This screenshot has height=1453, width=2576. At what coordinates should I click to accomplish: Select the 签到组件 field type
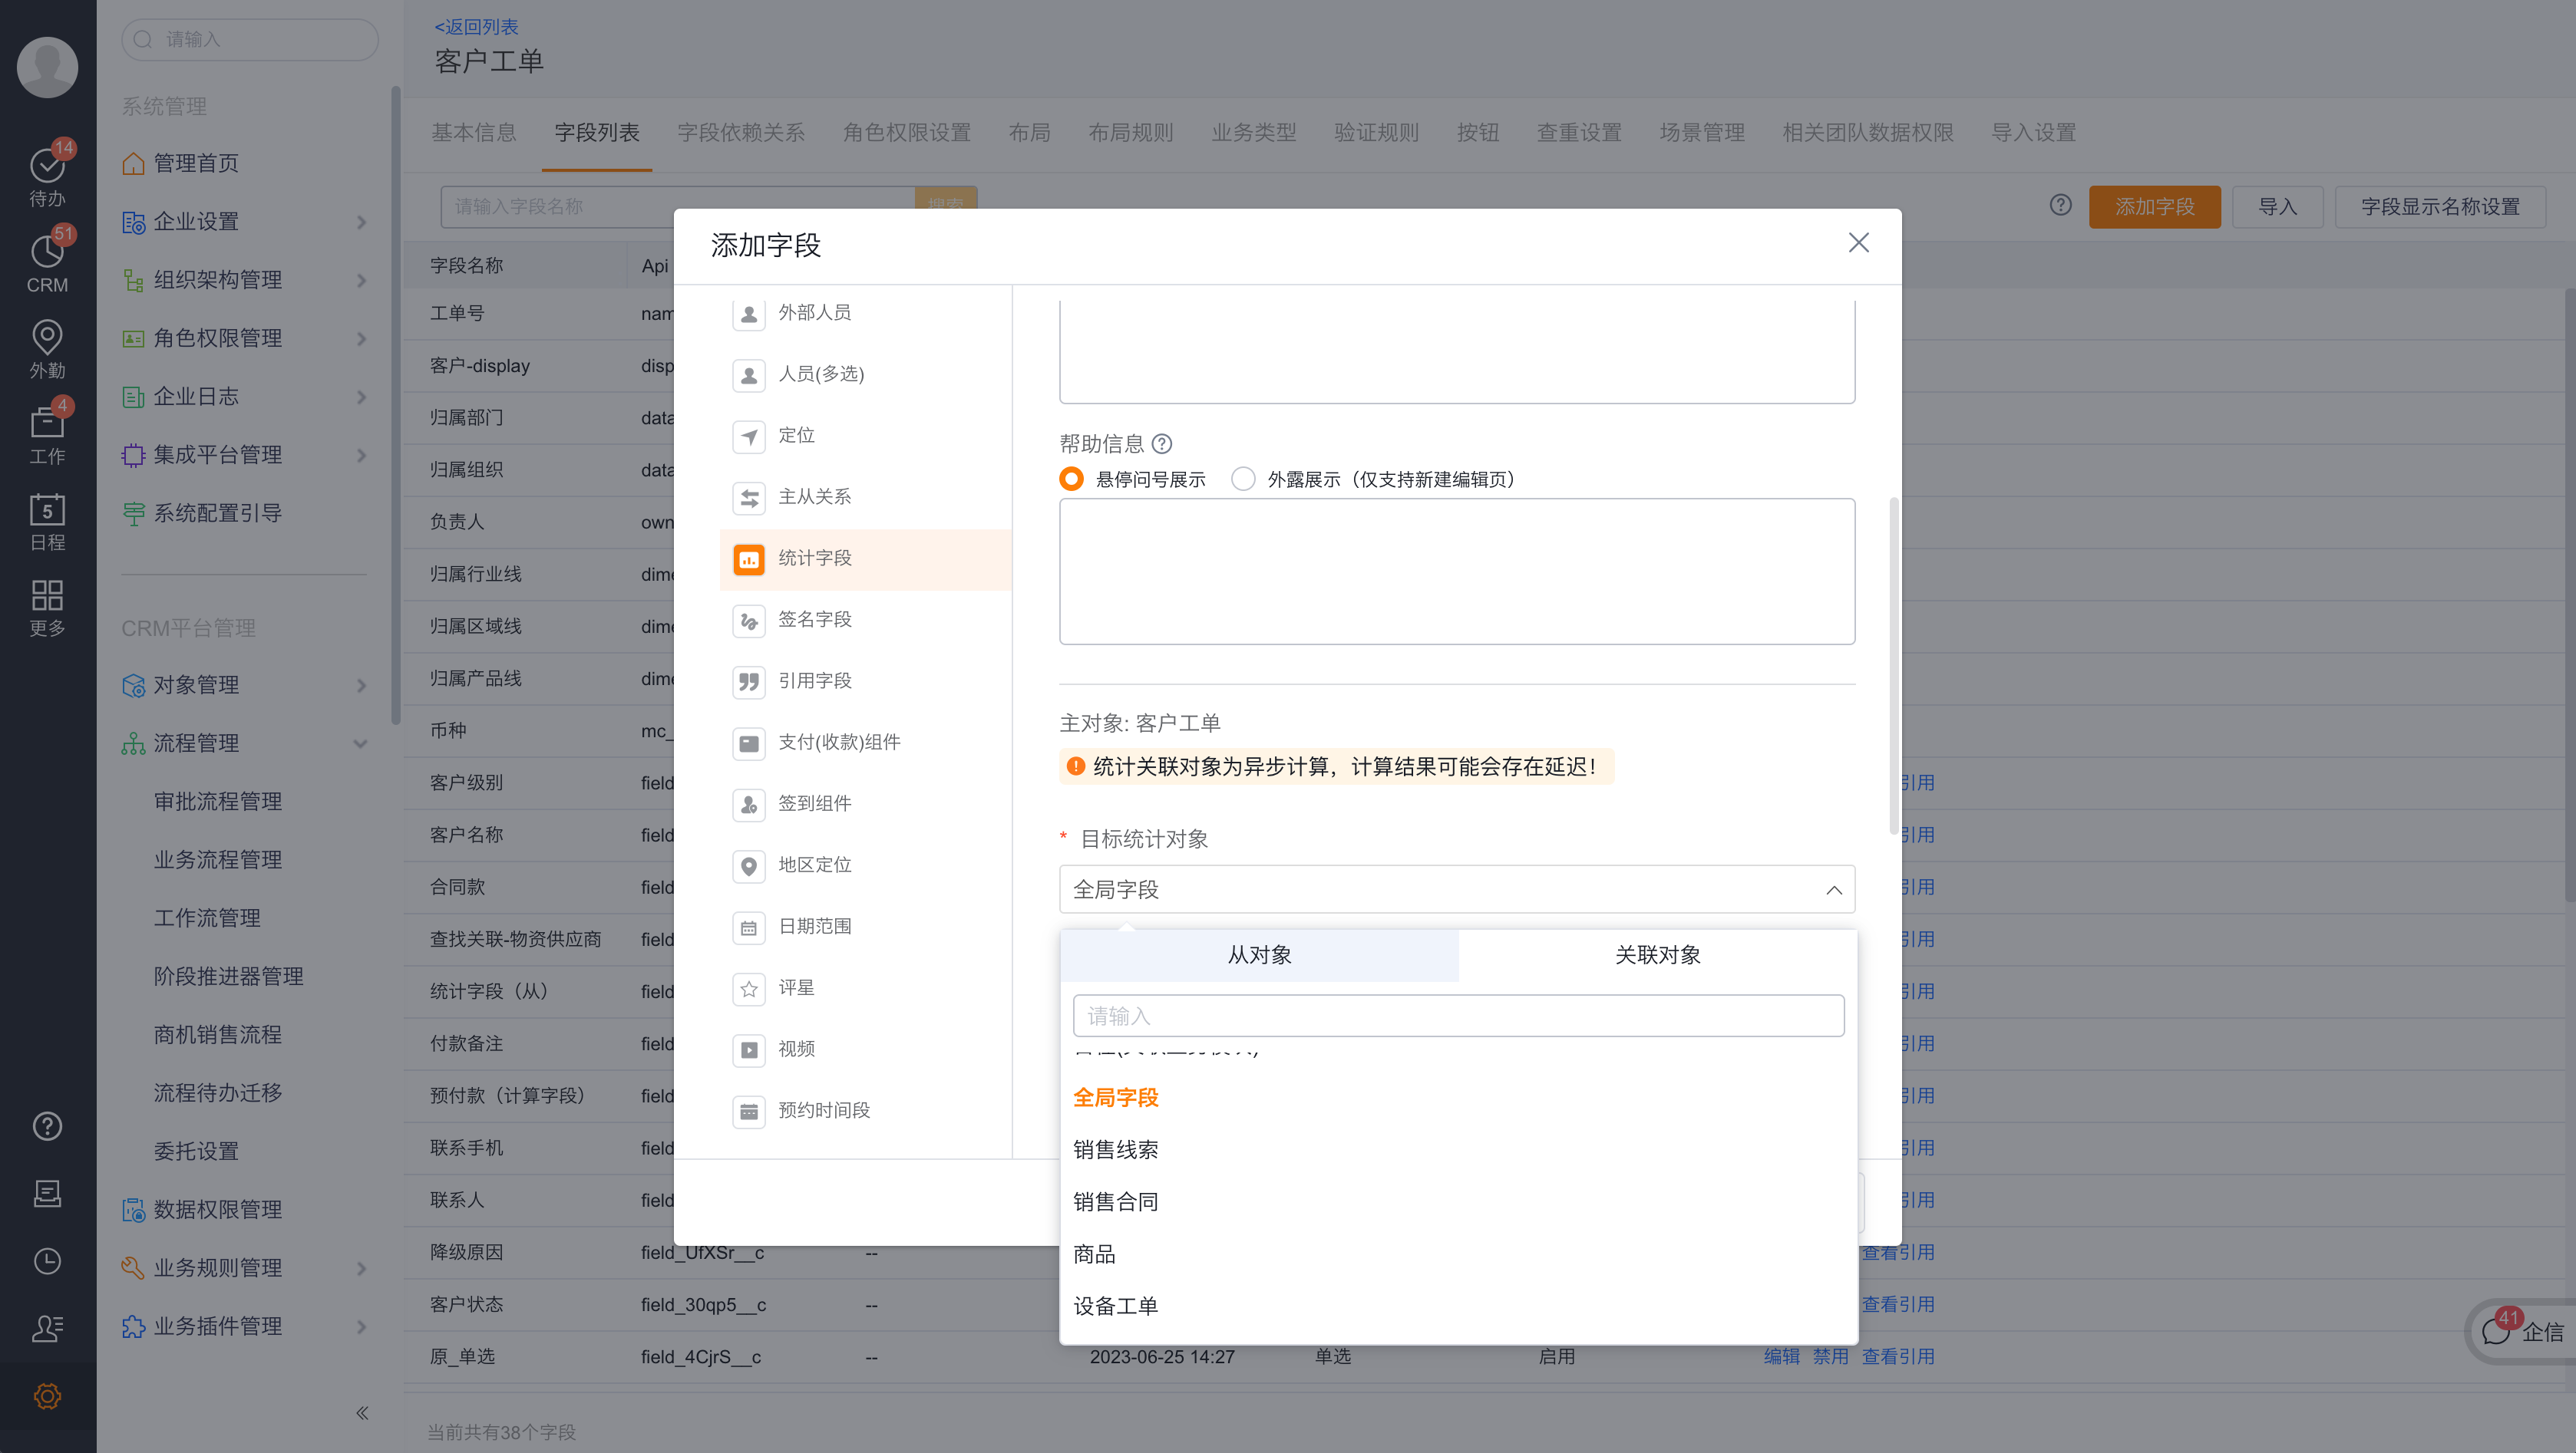click(x=866, y=803)
